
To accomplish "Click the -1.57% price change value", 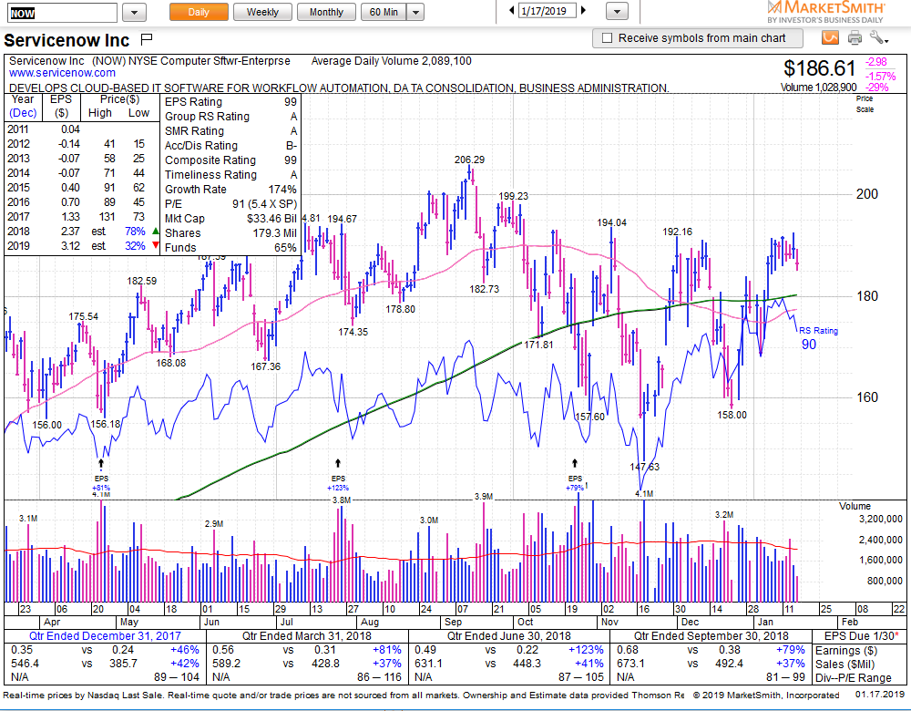I will click(x=880, y=77).
